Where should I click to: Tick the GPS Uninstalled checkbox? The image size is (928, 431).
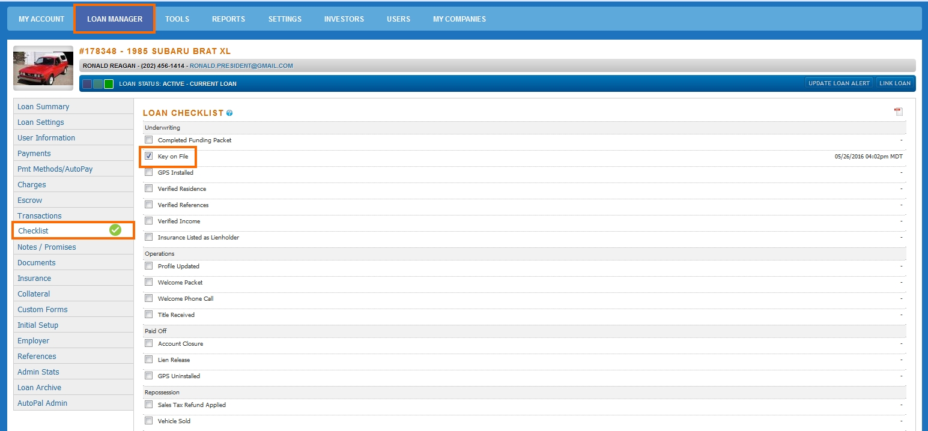tap(149, 376)
